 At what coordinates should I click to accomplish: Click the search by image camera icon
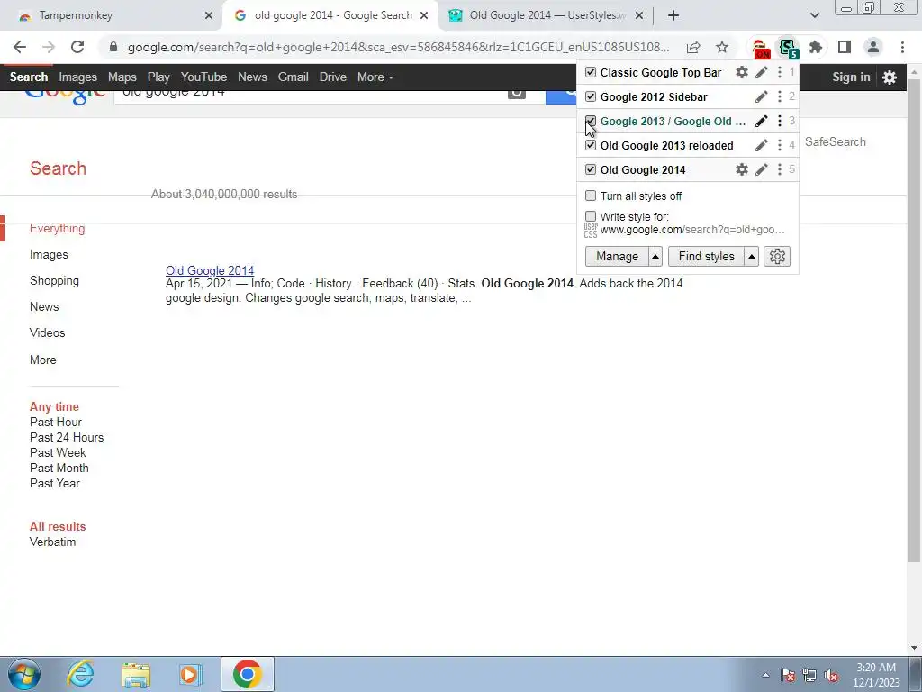point(516,92)
